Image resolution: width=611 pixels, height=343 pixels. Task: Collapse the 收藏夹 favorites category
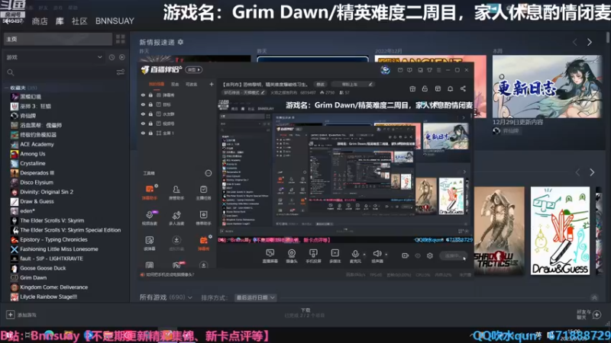tap(7, 88)
